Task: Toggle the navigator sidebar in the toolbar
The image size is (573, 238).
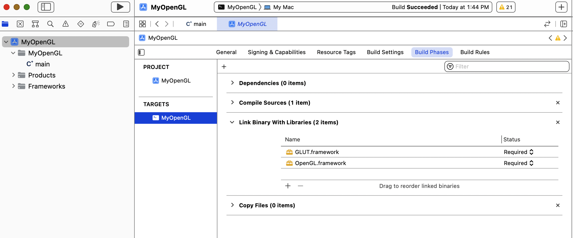Action: tap(46, 7)
